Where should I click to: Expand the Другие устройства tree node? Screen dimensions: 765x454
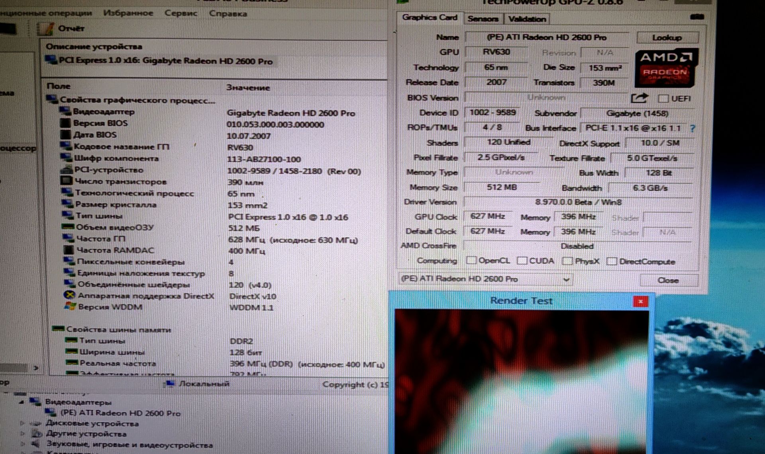pos(23,433)
